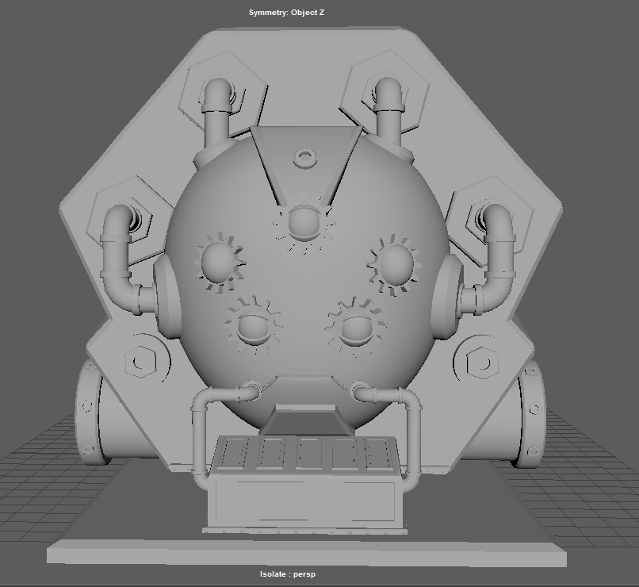Select the lower-left gear knob on the sphere
The width and height of the screenshot is (639, 587).
tap(253, 324)
